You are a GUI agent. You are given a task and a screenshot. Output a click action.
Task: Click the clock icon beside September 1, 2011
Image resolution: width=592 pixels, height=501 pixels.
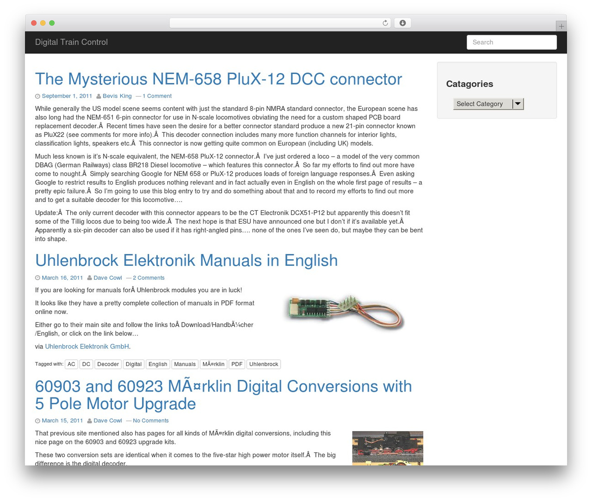(37, 96)
